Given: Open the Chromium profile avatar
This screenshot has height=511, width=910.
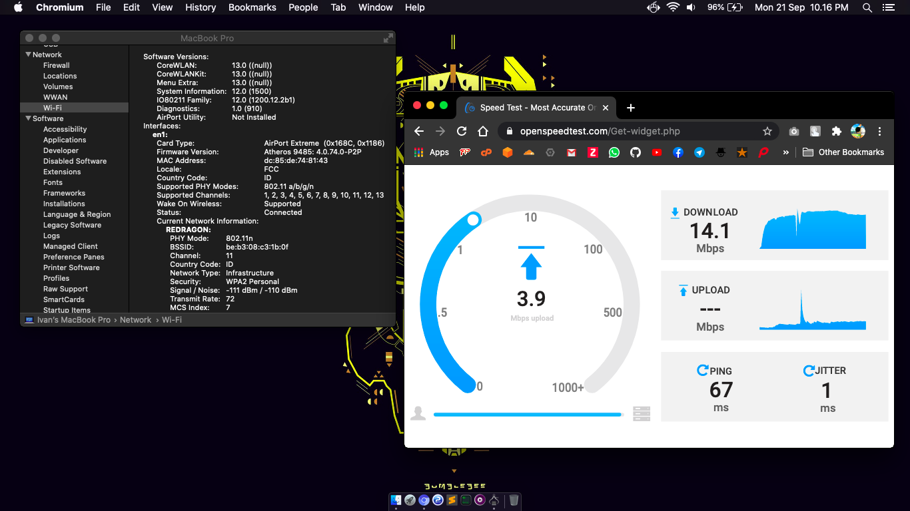Looking at the screenshot, I should (x=858, y=131).
